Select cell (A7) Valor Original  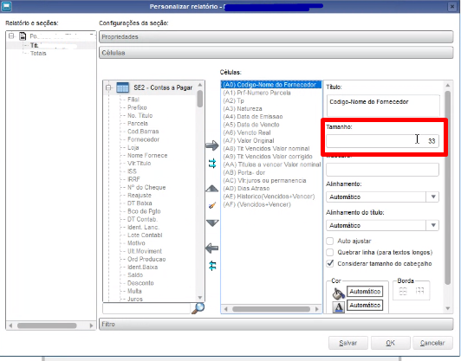[x=249, y=141]
